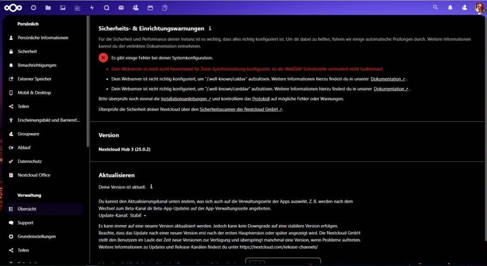Screen dimensions: 487x266
Task: Open the Talk chat app icon
Action: 107,7
